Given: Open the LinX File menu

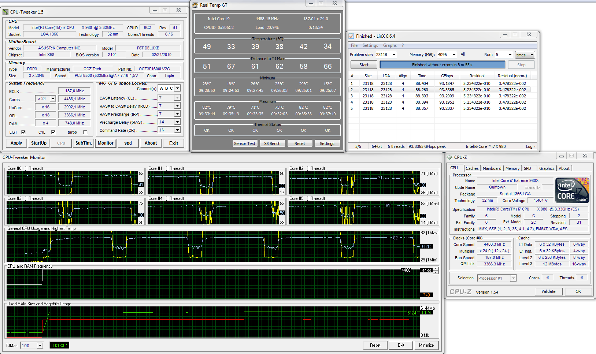Looking at the screenshot, I should (x=354, y=45).
